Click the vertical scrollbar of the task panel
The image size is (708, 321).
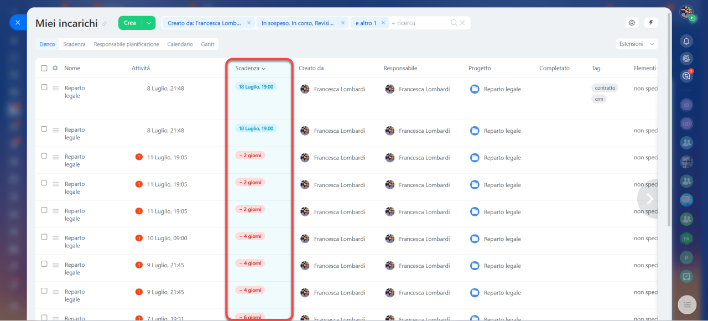(670, 119)
